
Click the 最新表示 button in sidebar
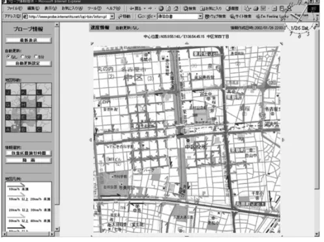29,40
